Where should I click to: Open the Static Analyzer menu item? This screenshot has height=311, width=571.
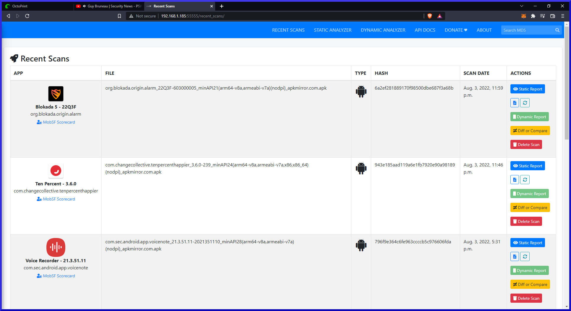tap(332, 30)
